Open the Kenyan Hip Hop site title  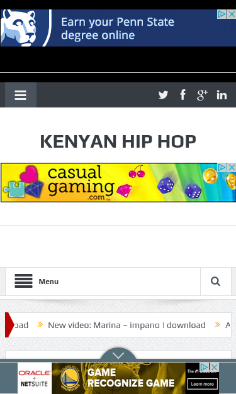(x=118, y=141)
